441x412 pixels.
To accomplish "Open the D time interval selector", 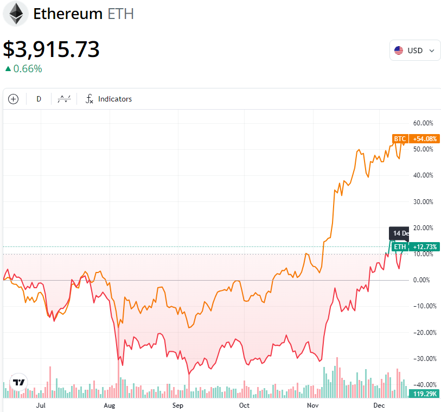I will 39,99.
